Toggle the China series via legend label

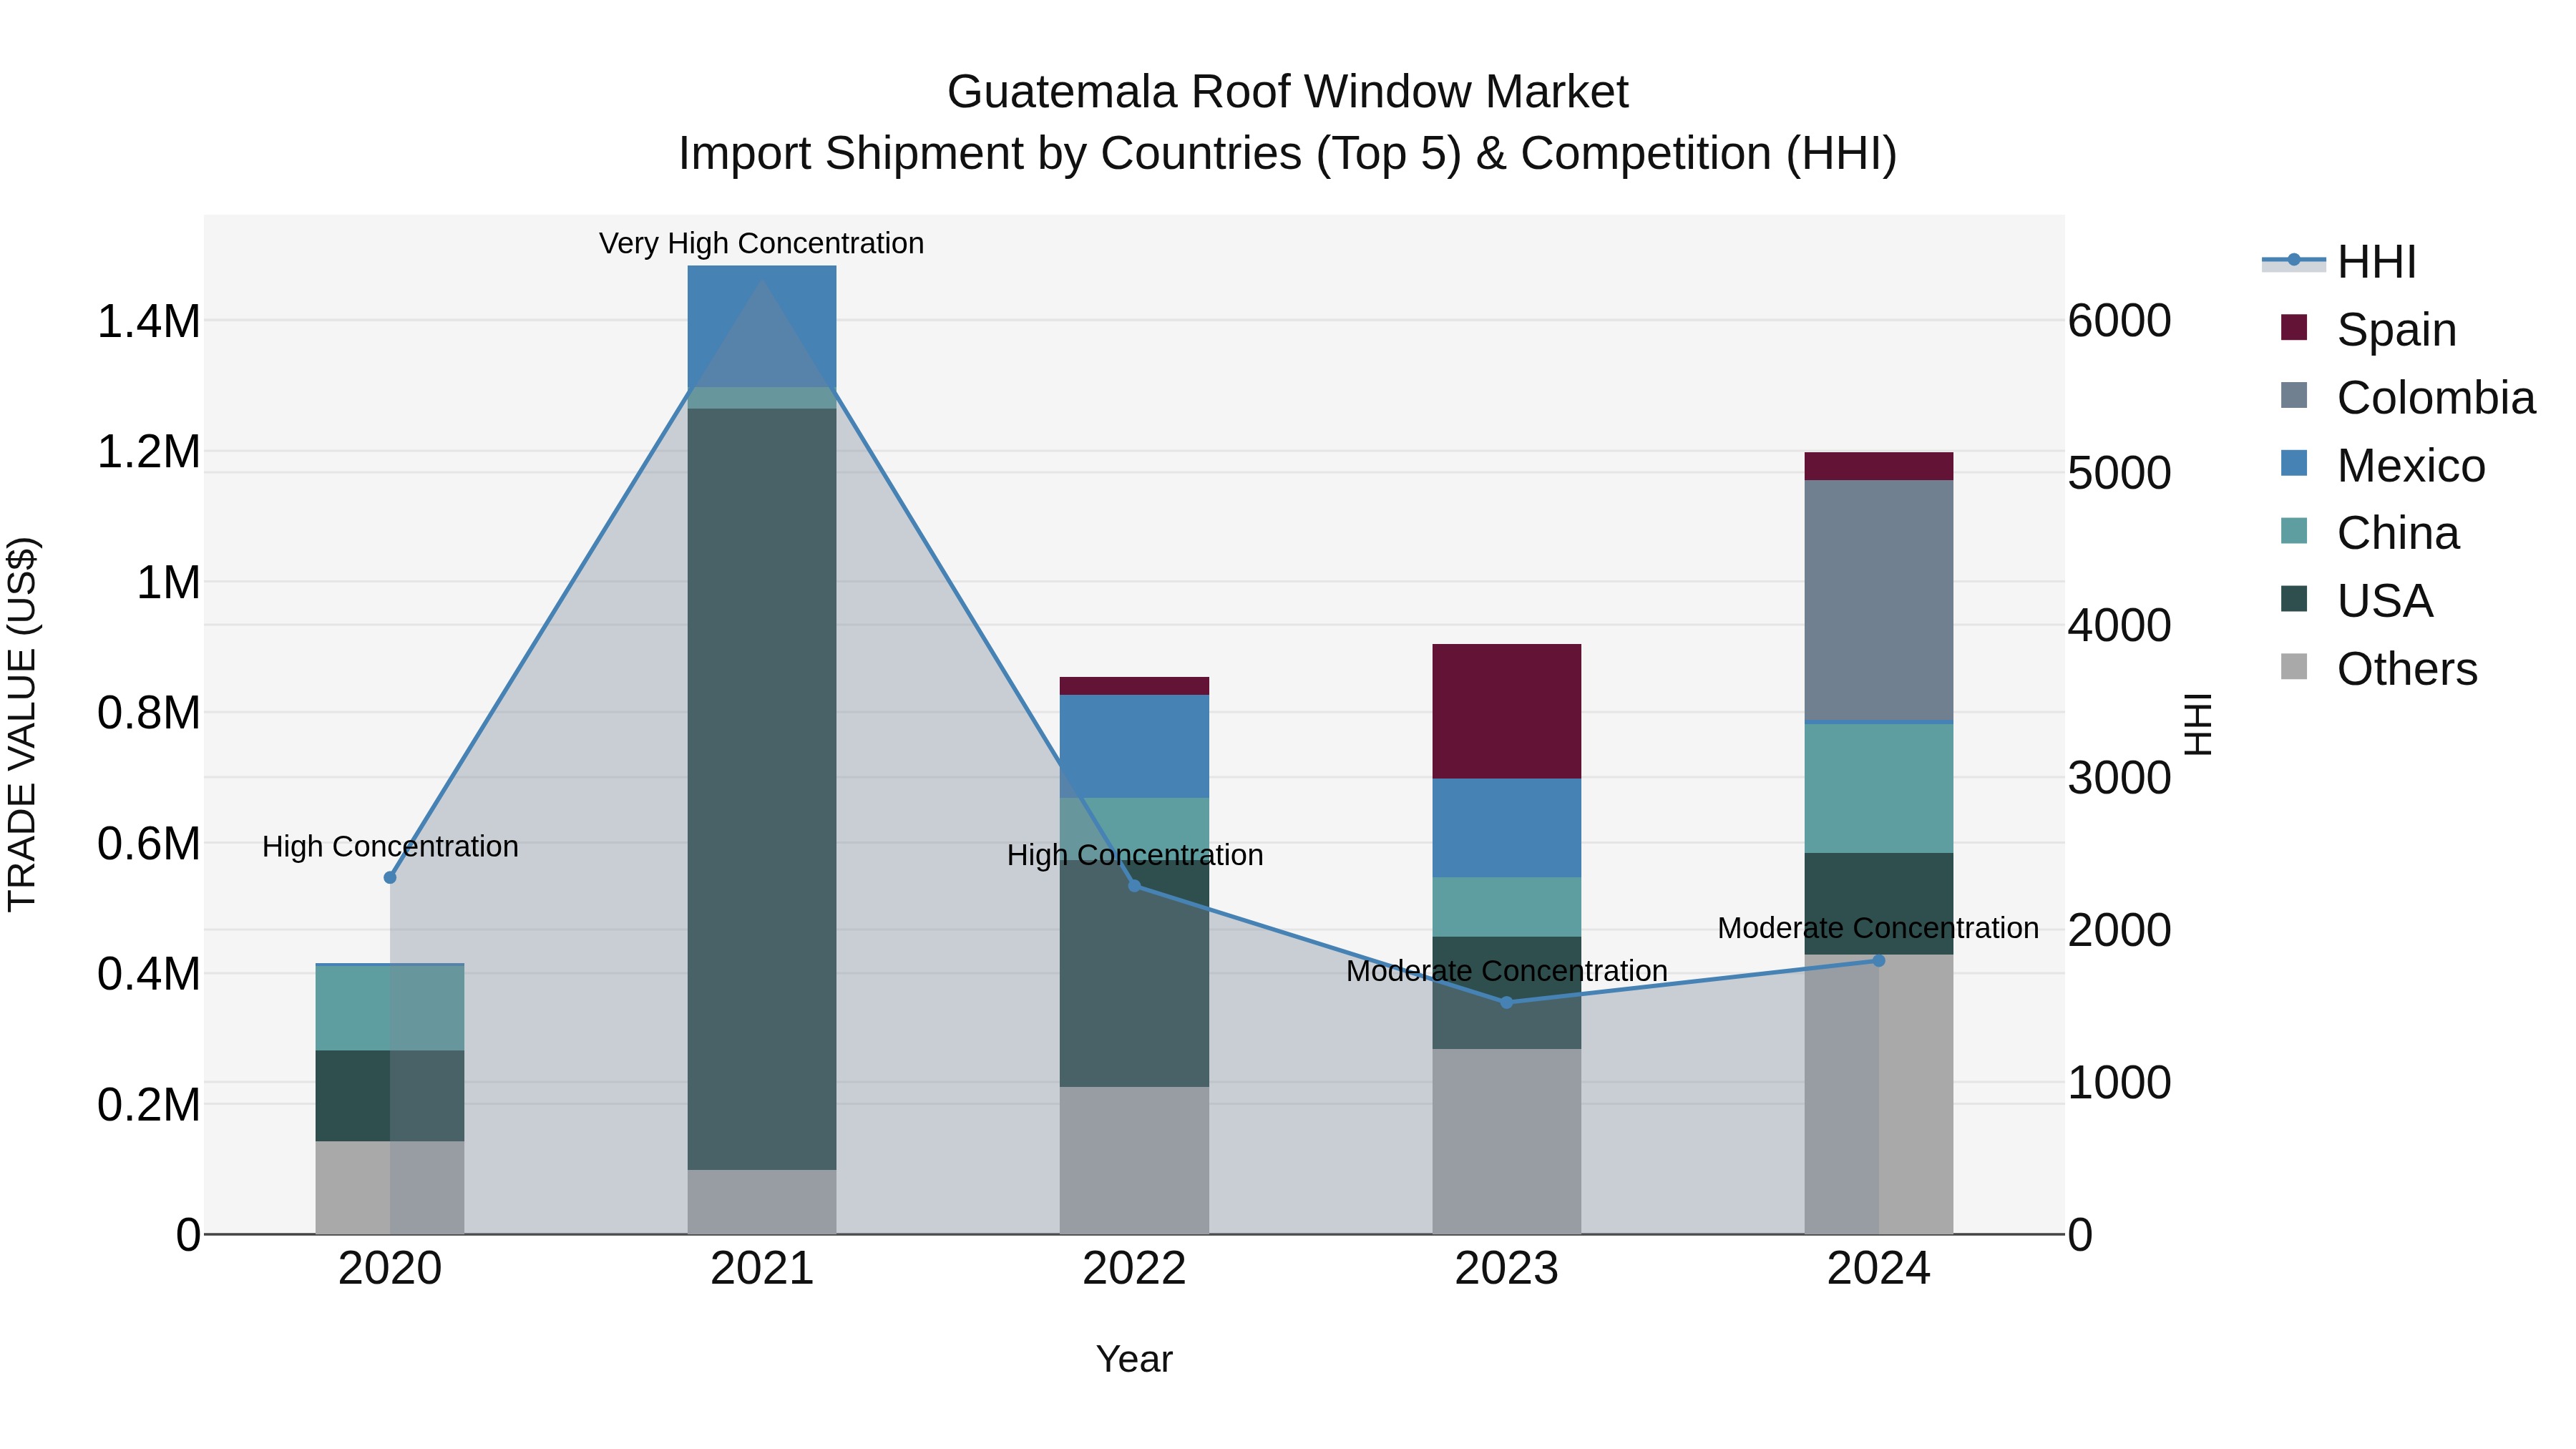[2398, 533]
